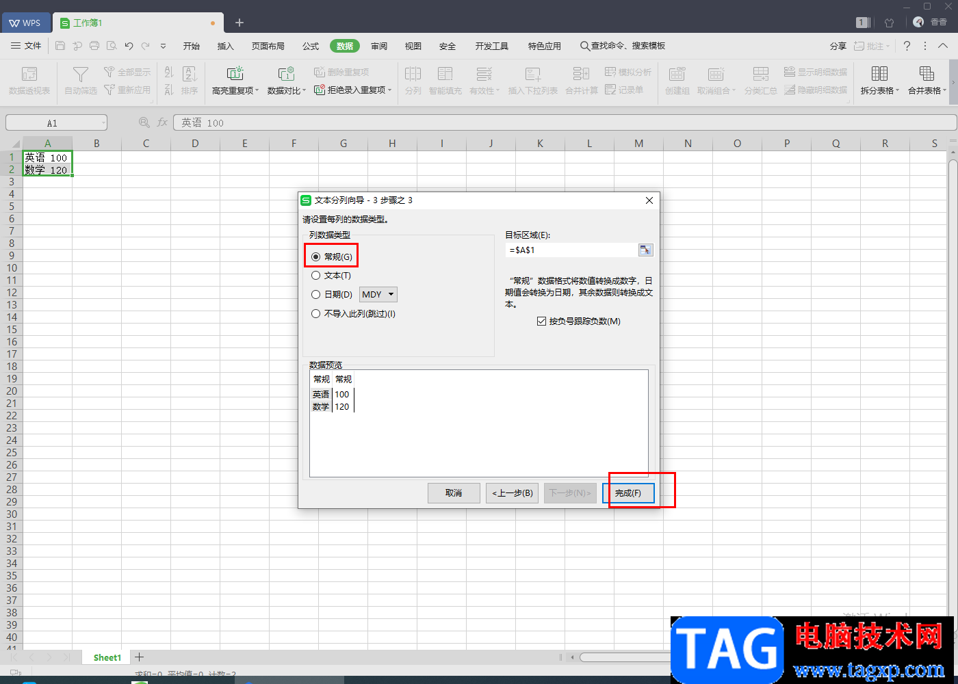Switch to the 视图 ribbon tab
This screenshot has width=958, height=684.
click(413, 46)
